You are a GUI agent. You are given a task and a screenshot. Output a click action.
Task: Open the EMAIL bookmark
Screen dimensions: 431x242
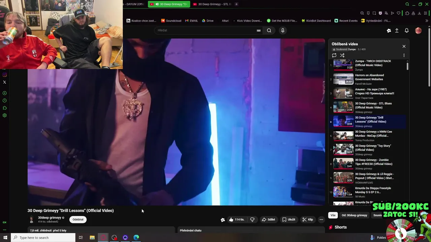(x=191, y=21)
